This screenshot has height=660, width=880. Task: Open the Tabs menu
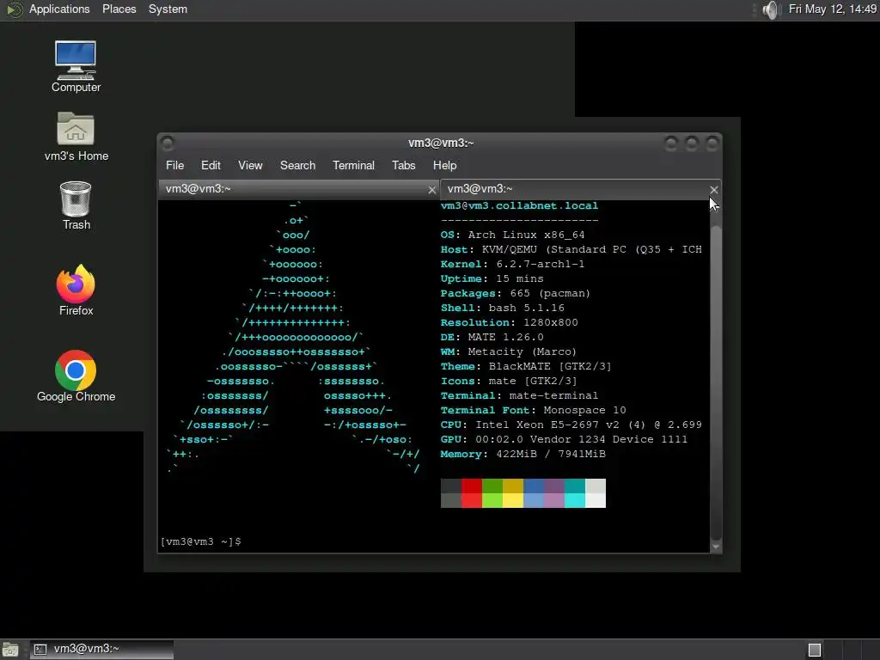(x=404, y=166)
